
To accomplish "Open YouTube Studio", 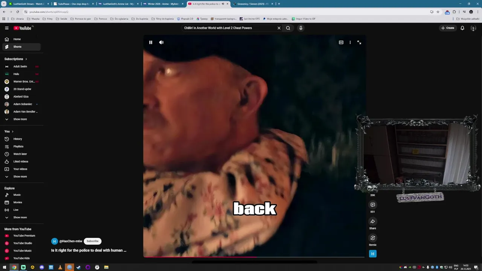I will 21,243.
